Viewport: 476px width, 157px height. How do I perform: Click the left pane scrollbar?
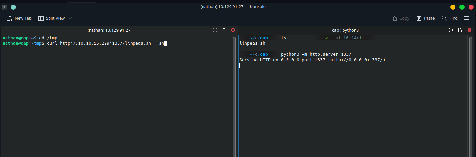pos(234,96)
